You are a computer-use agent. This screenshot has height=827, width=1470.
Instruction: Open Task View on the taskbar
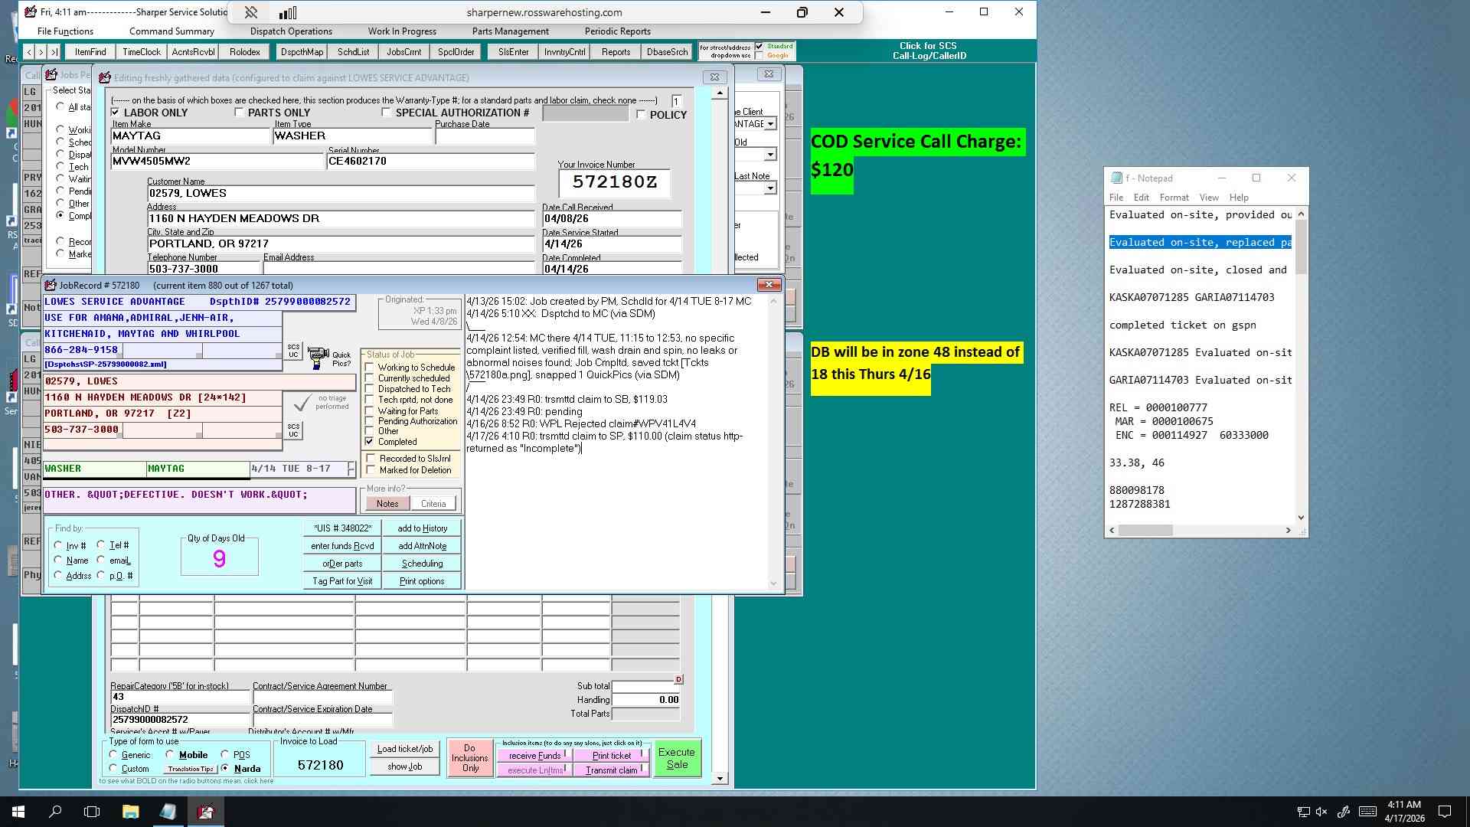click(92, 812)
